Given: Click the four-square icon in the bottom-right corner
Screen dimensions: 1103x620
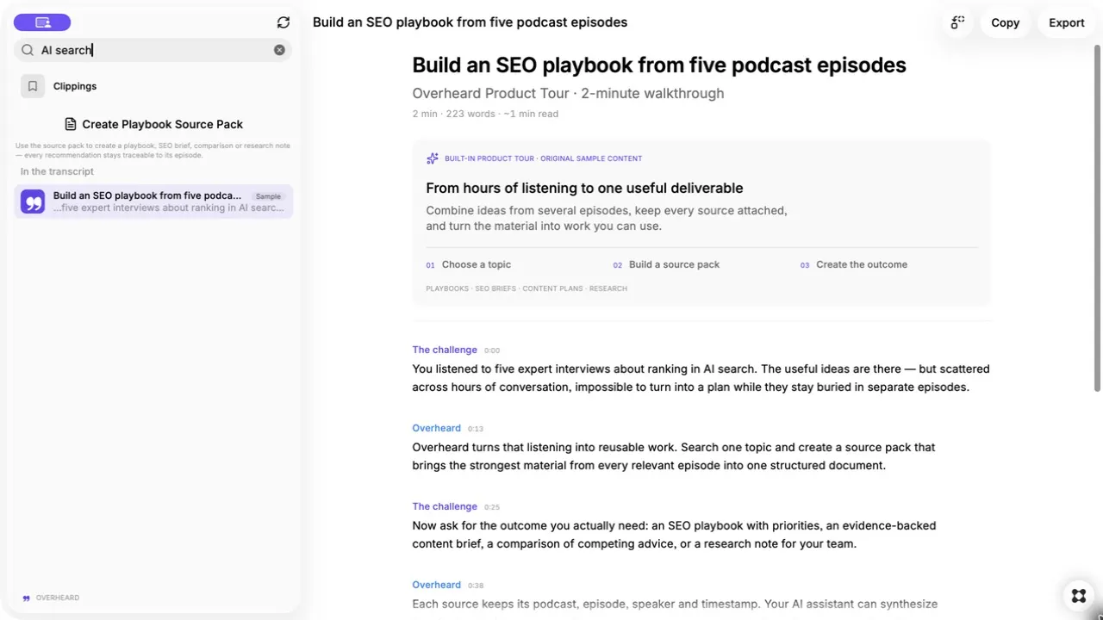Looking at the screenshot, I should (1078, 596).
